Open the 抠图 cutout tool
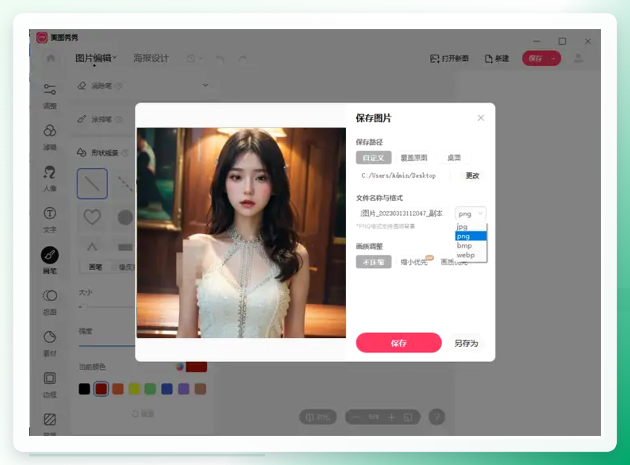This screenshot has width=630, height=465. click(50, 302)
